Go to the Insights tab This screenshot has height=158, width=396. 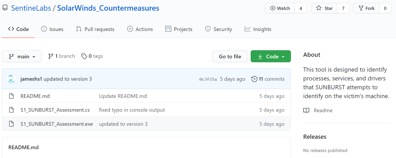(258, 29)
